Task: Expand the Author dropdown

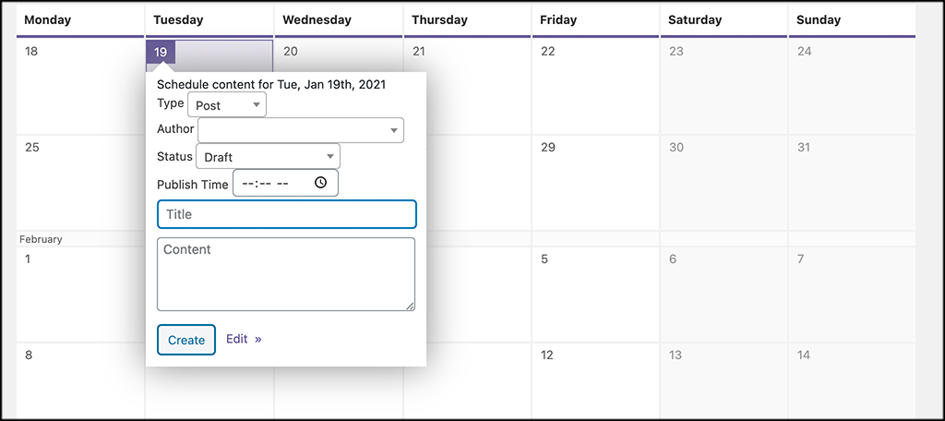Action: tap(301, 130)
